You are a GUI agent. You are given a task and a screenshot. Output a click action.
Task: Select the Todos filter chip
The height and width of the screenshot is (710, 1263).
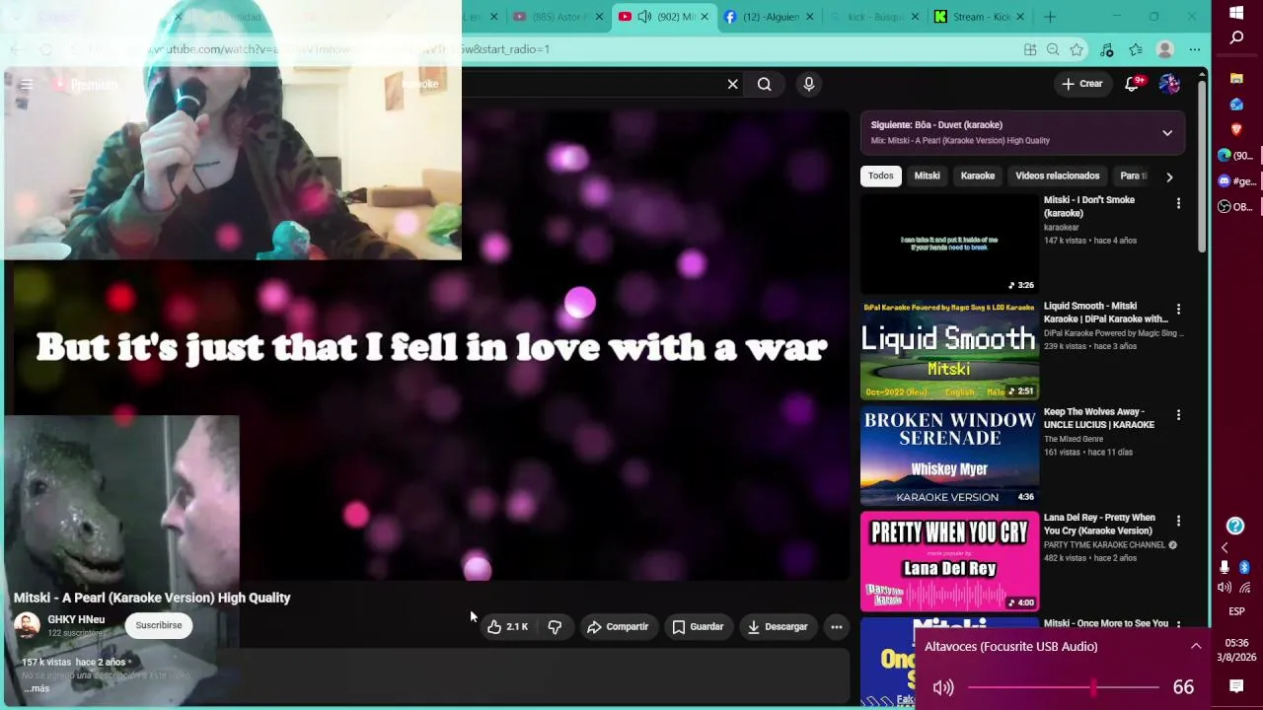tap(880, 176)
